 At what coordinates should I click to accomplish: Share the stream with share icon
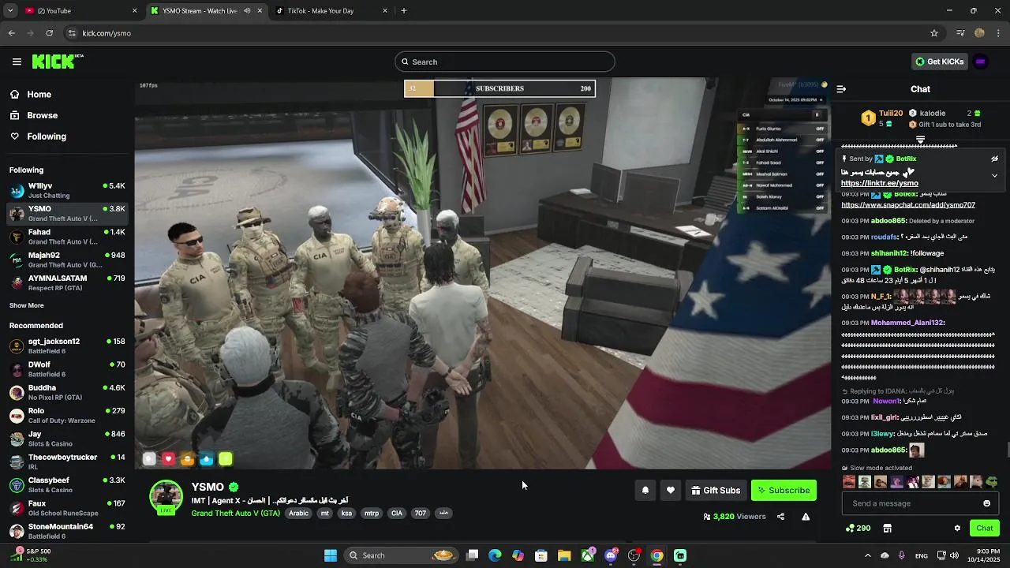pos(780,517)
